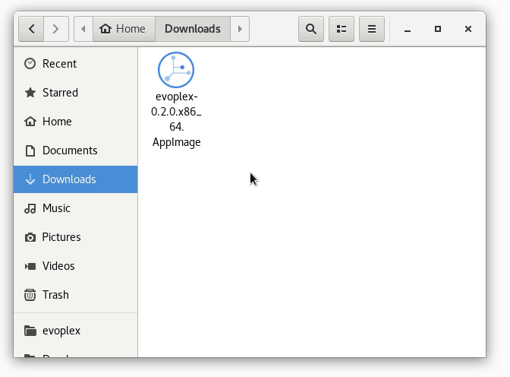Open Documents in the sidebar
Screen dimensions: 510x377
75,150
